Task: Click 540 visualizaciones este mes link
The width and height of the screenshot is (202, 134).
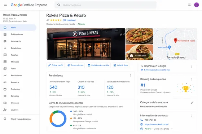Action: pos(157,70)
